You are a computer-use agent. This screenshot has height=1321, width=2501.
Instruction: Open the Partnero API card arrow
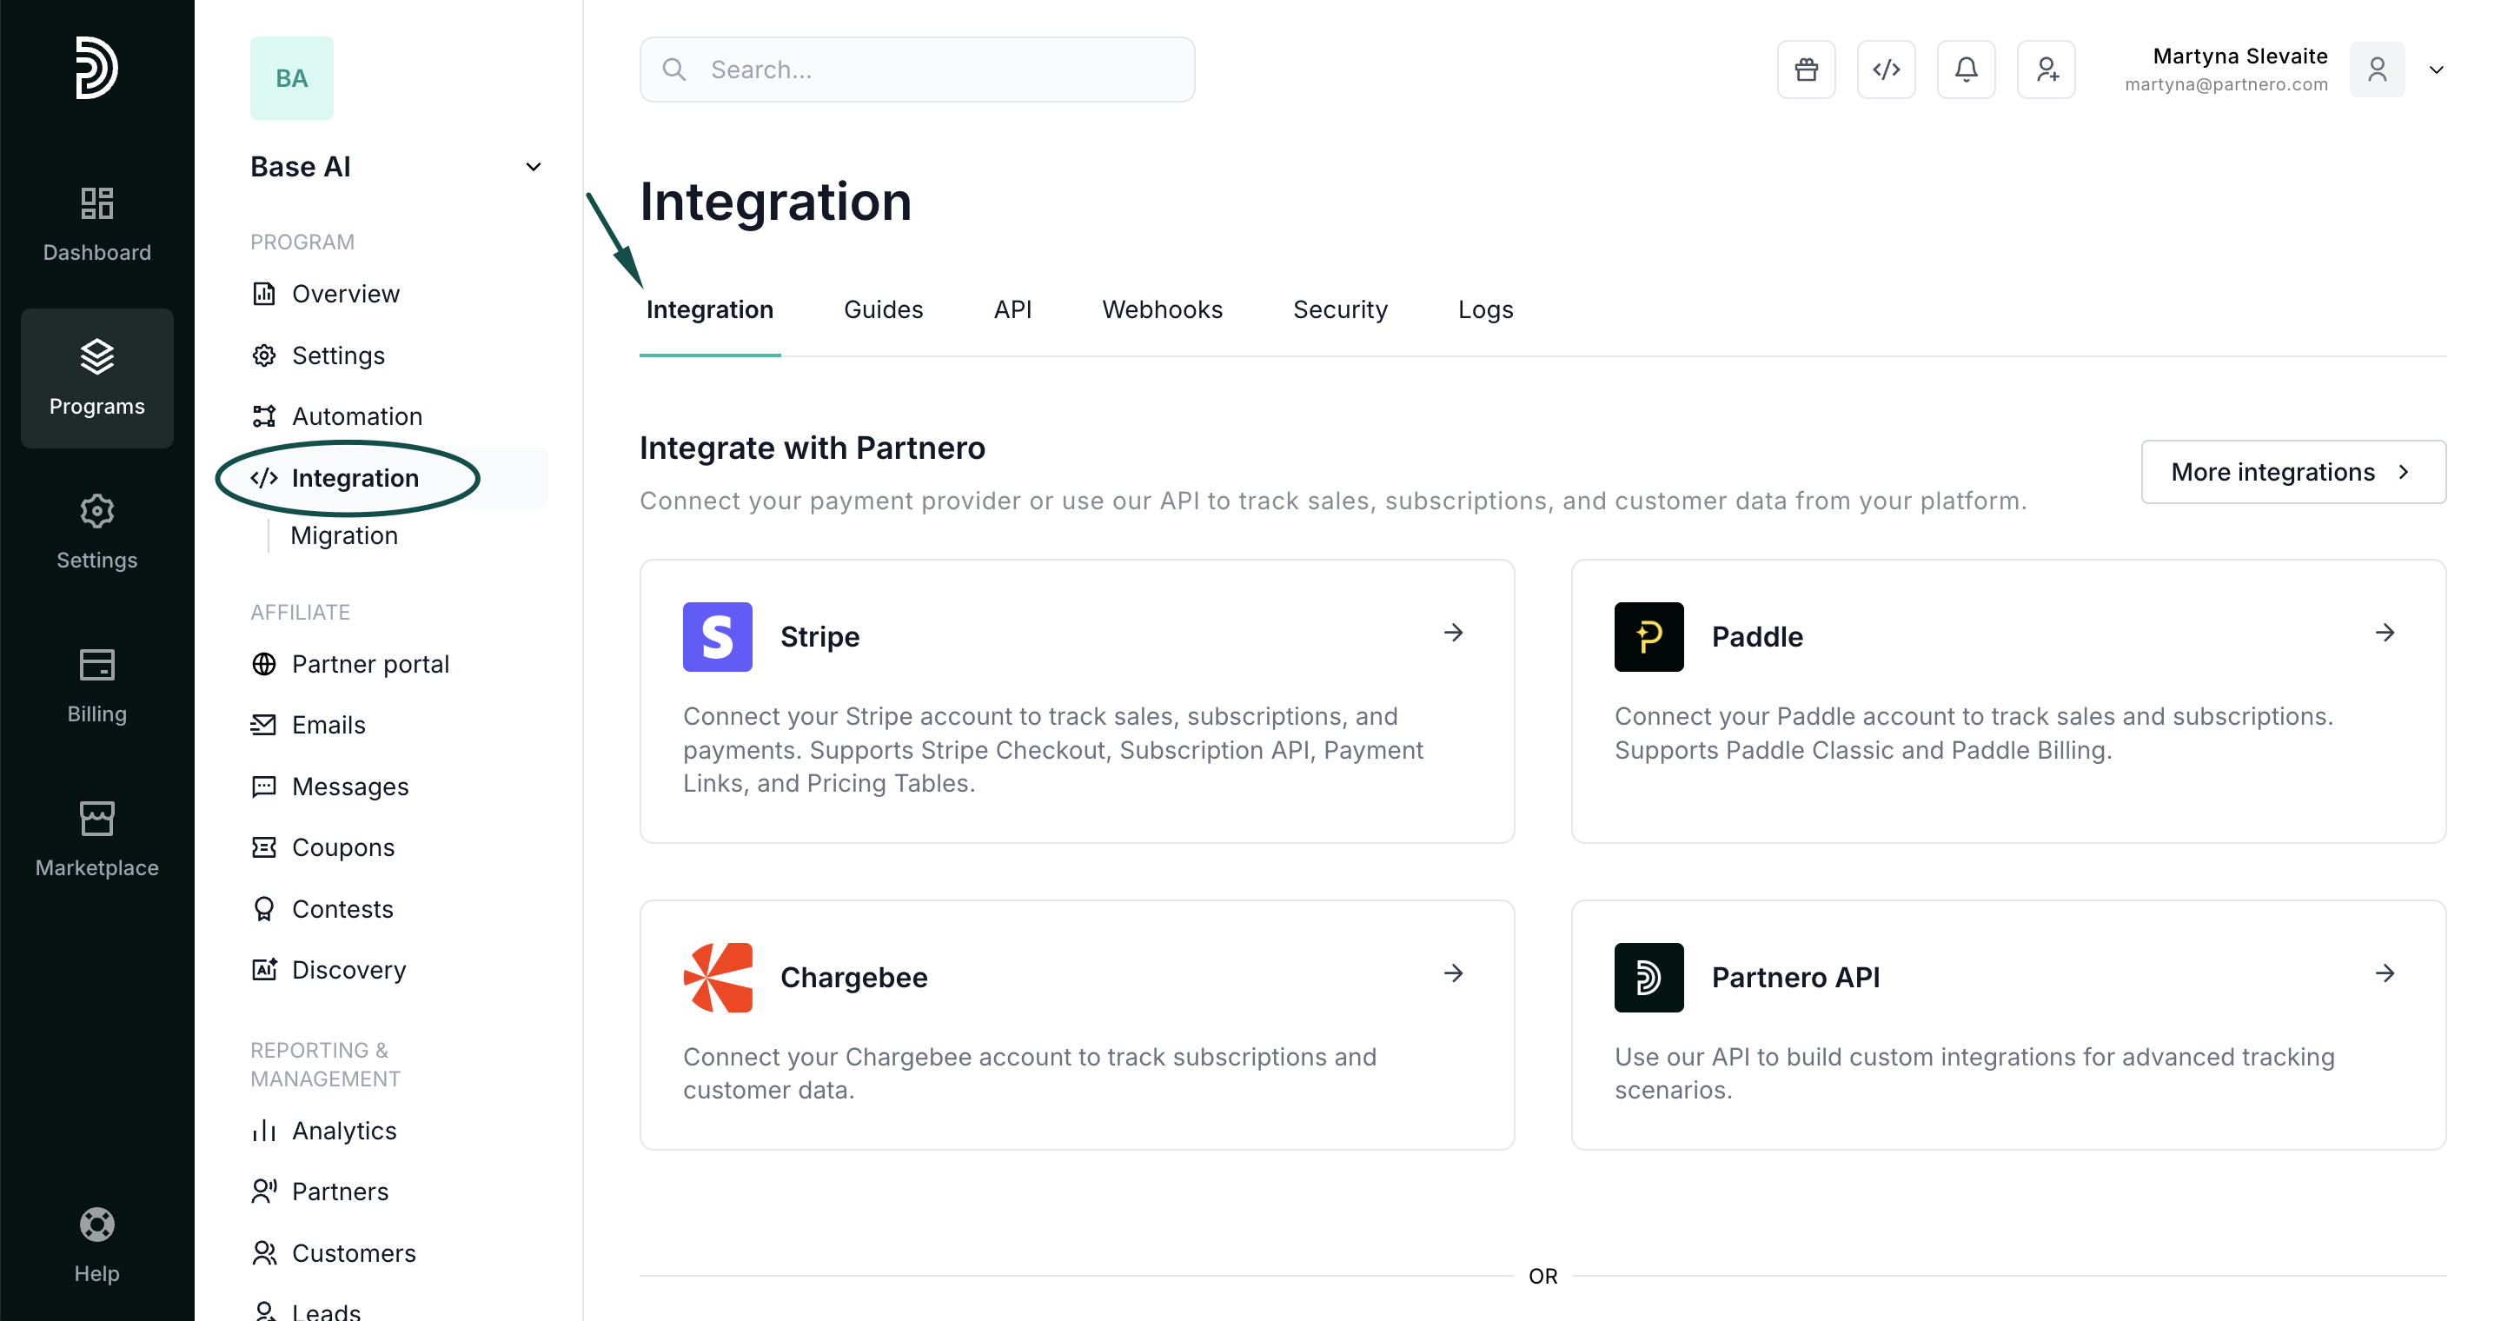(x=2385, y=972)
